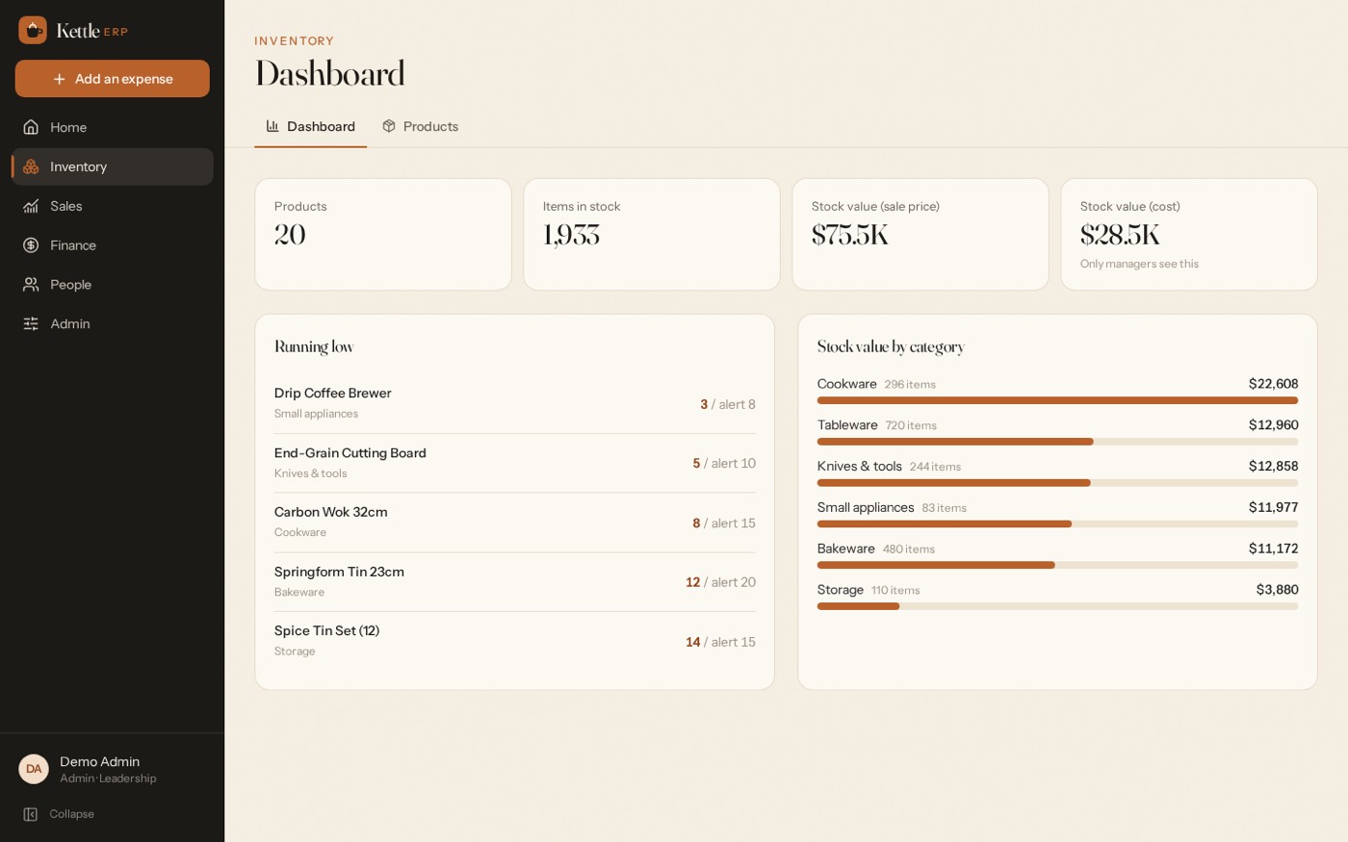The width and height of the screenshot is (1348, 842).
Task: Click the Tableware stock value bar
Action: [1057, 442]
